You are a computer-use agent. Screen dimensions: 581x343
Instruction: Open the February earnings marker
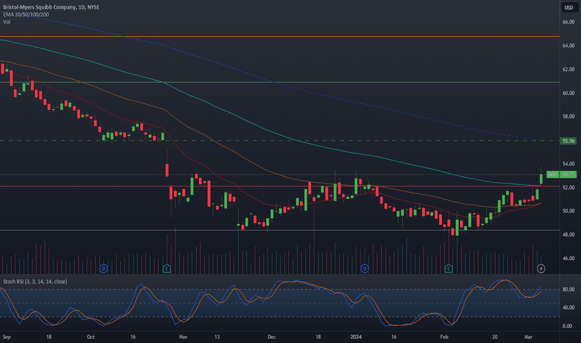(449, 268)
